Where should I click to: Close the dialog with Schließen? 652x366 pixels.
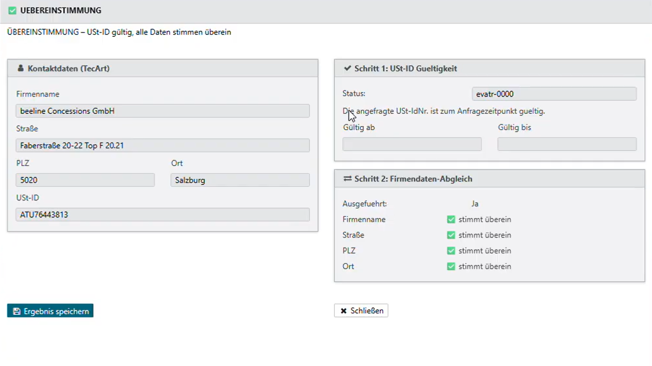pyautogui.click(x=361, y=311)
